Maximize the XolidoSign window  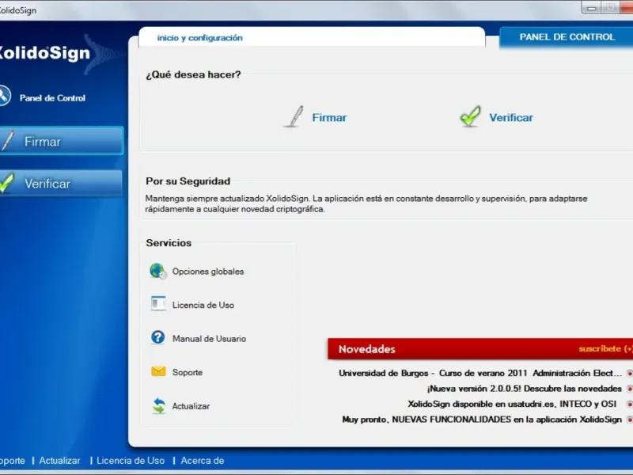coord(610,8)
